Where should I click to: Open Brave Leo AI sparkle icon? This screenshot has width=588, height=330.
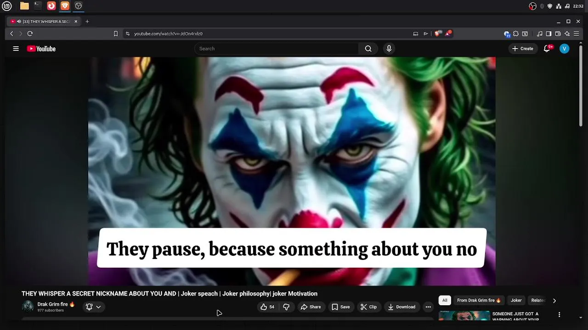567,33
